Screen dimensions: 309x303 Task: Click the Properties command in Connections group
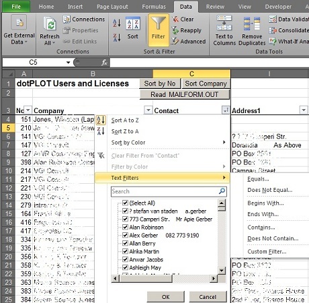pos(81,30)
